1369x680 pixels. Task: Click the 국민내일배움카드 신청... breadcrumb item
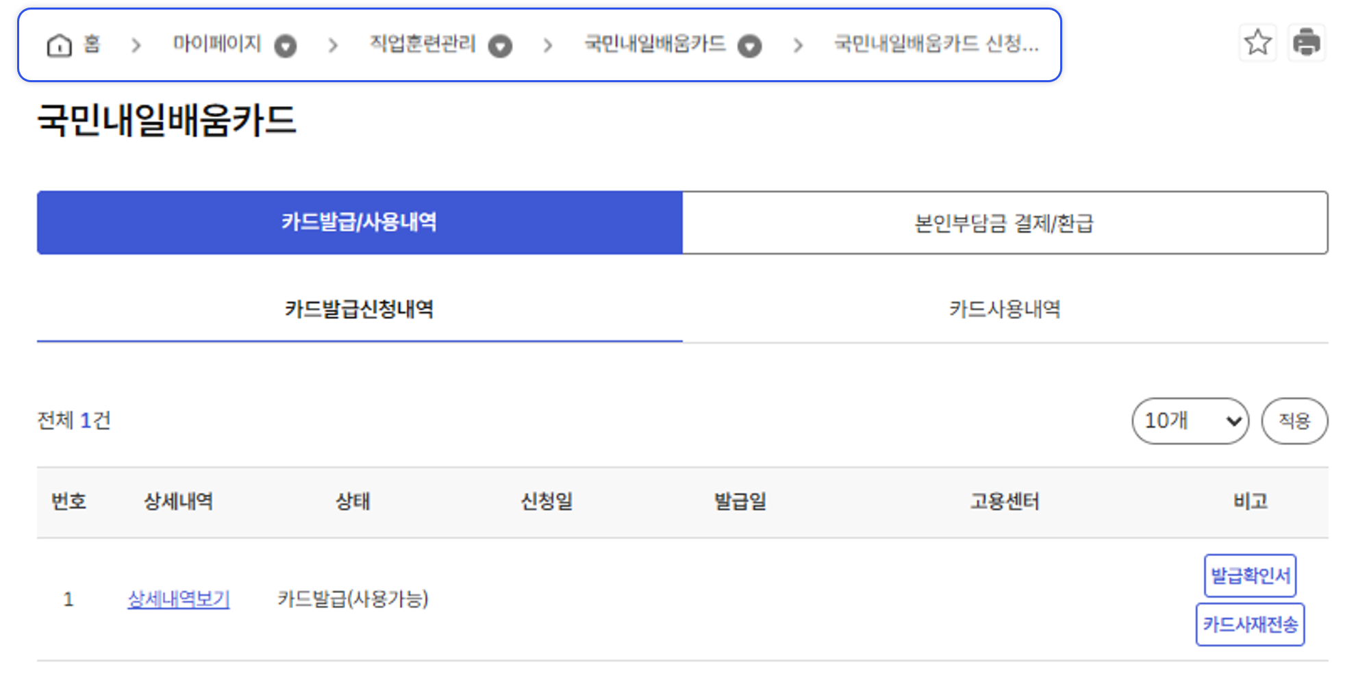click(x=936, y=45)
